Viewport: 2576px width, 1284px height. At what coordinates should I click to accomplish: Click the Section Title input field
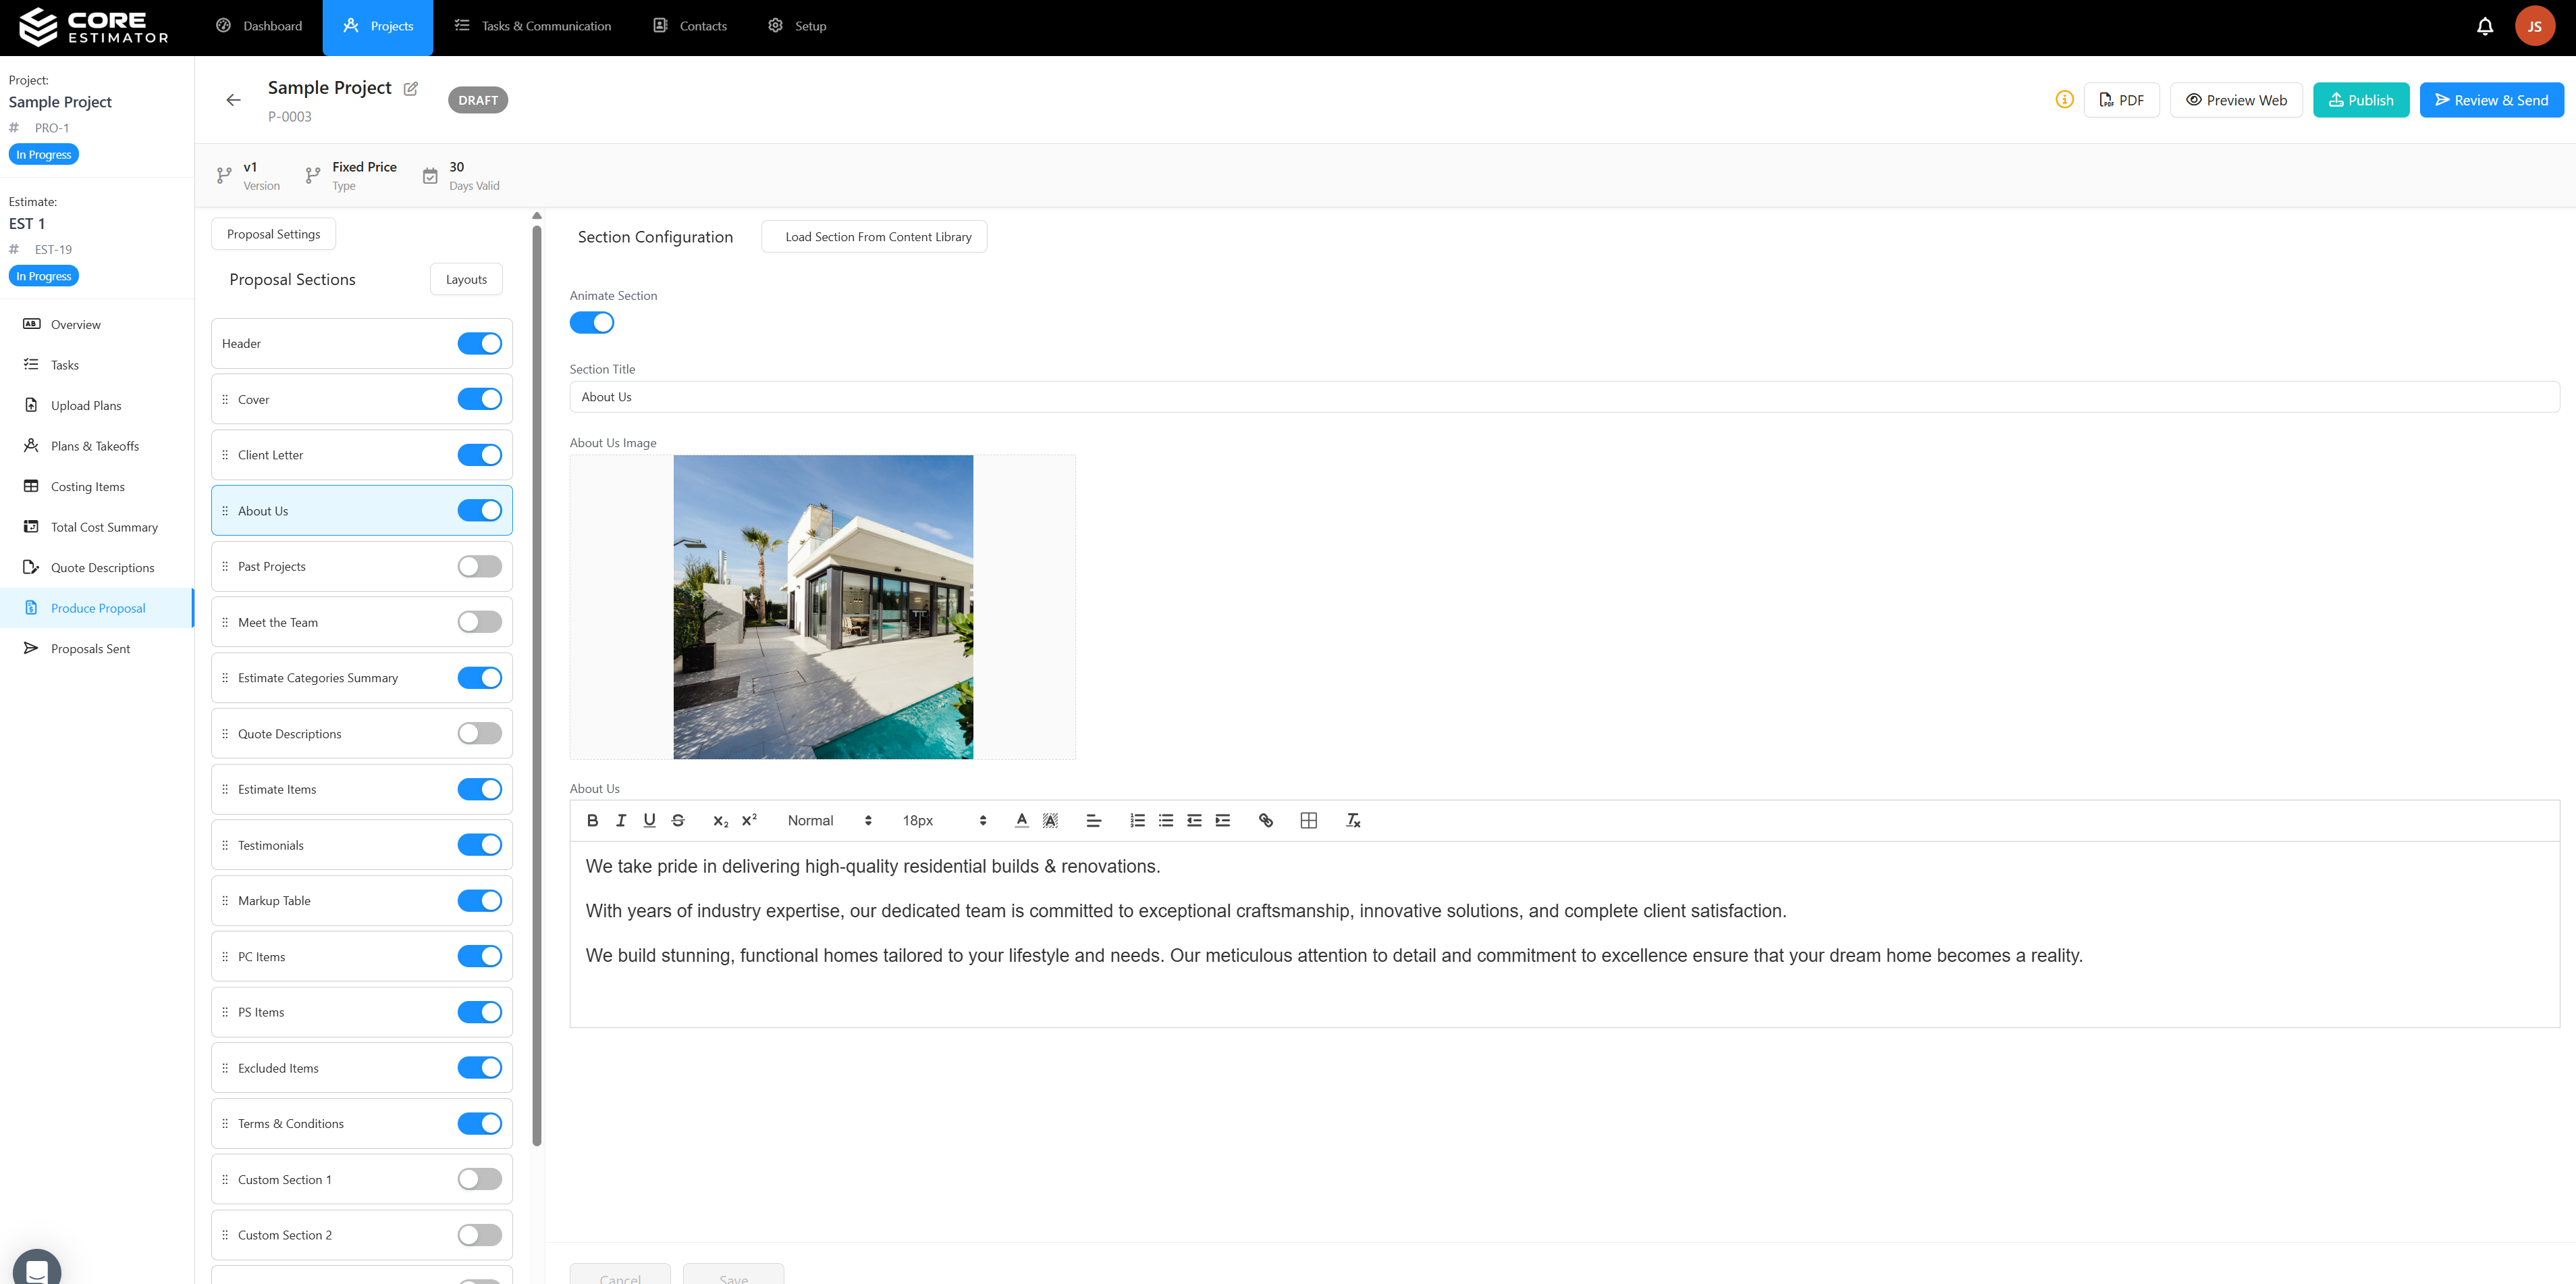pyautogui.click(x=1564, y=397)
